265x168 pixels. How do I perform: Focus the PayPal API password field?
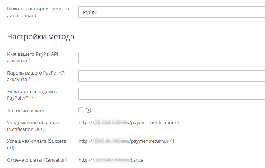pyautogui.click(x=172, y=76)
